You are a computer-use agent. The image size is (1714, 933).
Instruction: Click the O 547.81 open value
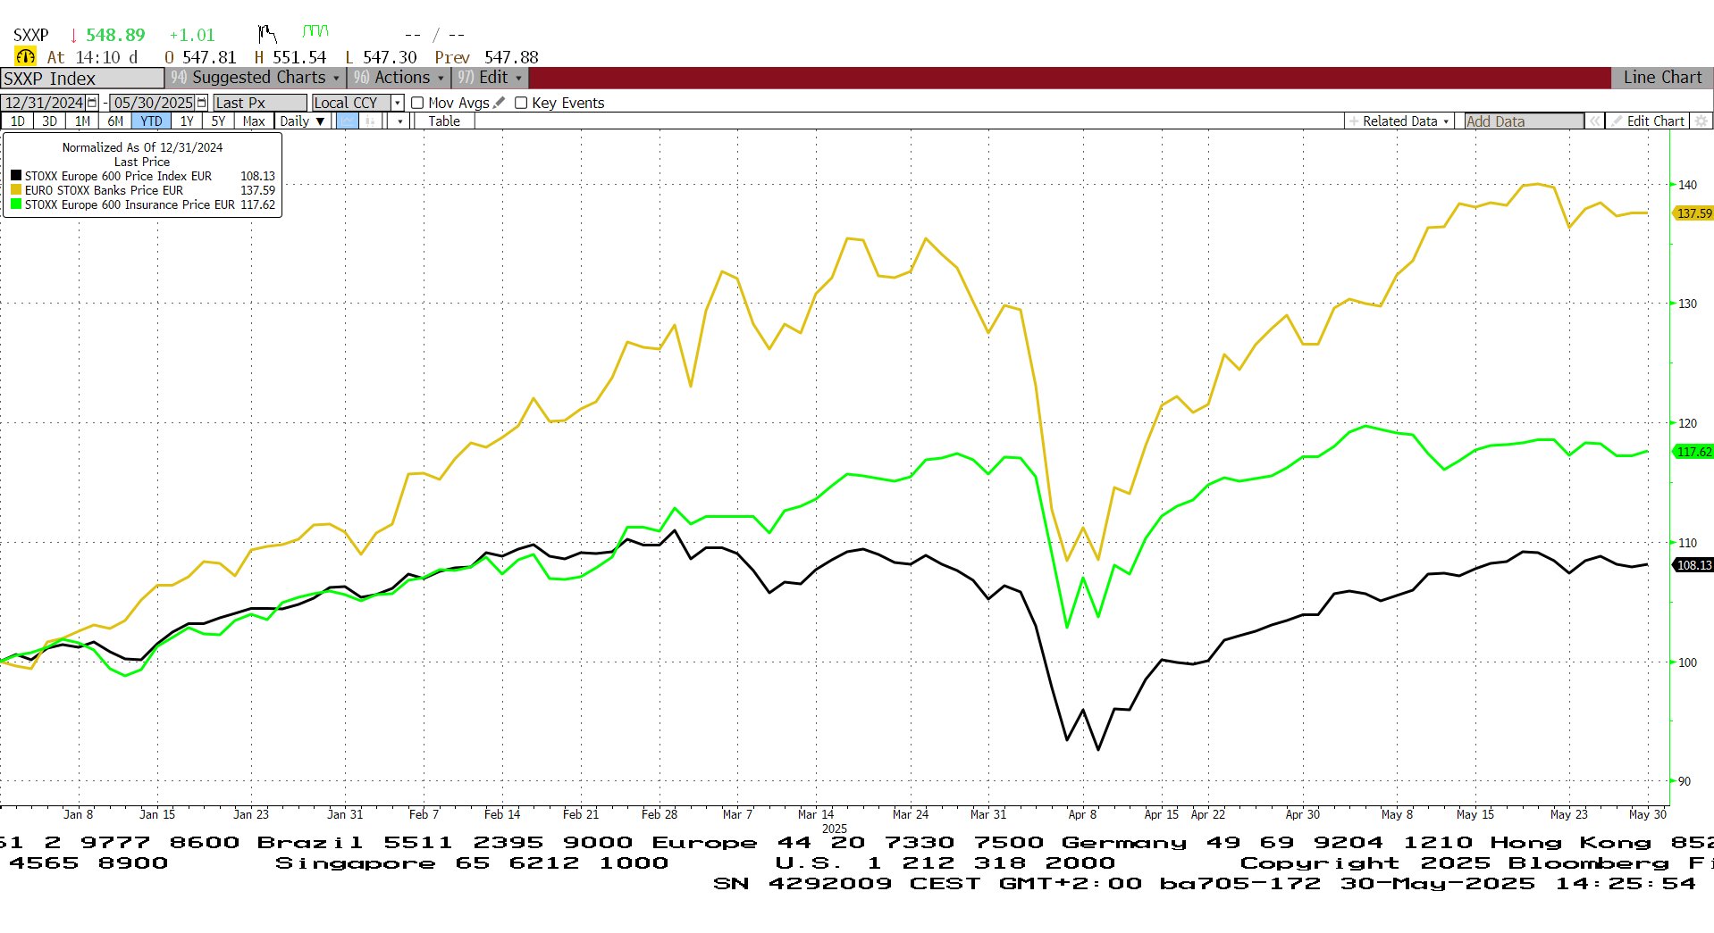200,57
